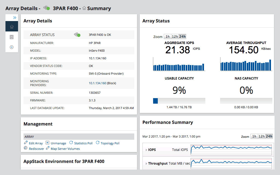
Task: Click the refresh icon beside Topology Poll
Action: point(98,143)
